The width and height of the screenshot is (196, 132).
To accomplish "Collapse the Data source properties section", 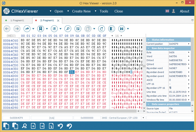I will pos(148,104).
